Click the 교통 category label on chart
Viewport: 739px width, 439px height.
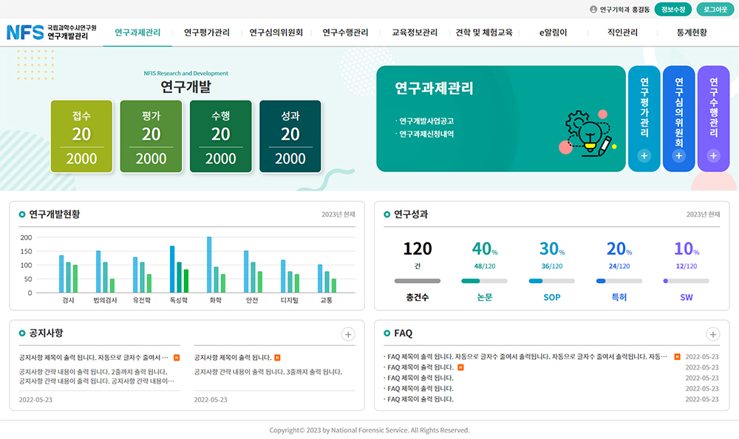pyautogui.click(x=326, y=300)
